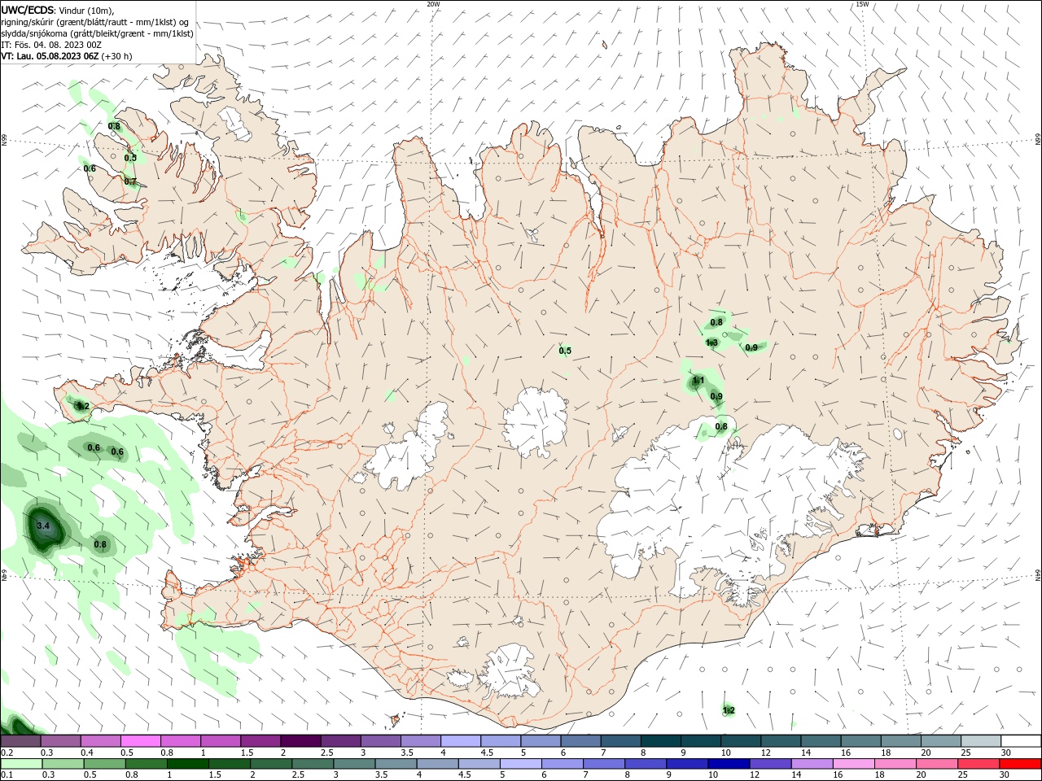Pick upper legend swatch for 1.5–2 magenta-purple
The image size is (1042, 781).
click(260, 741)
